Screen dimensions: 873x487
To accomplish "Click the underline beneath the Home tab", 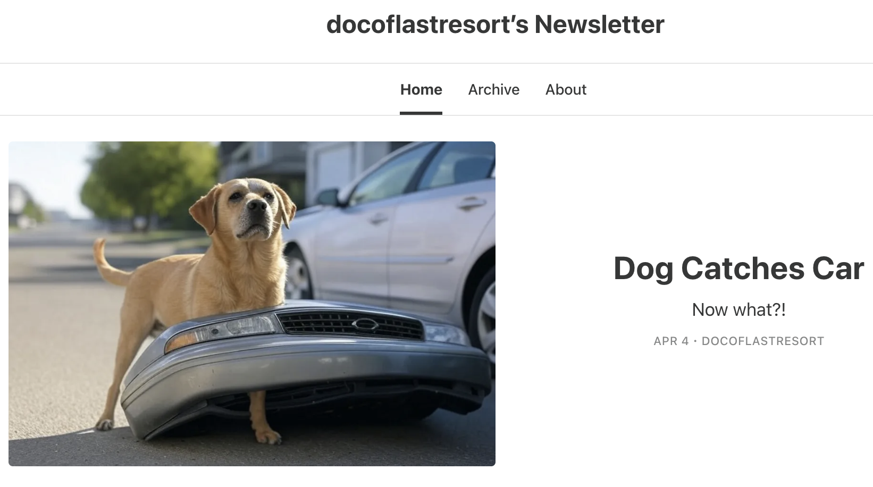I will [x=421, y=113].
